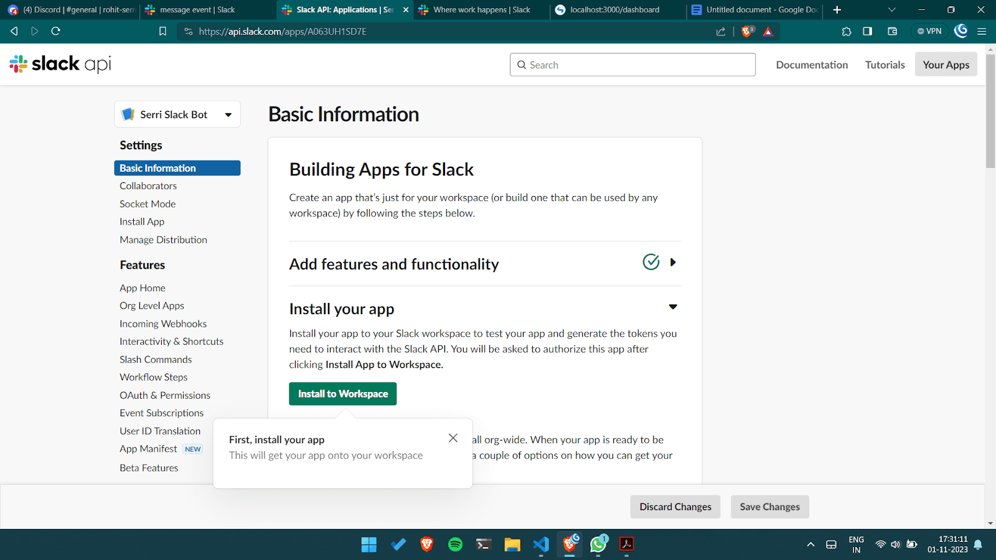
Task: Go back with the browser back arrow
Action: (14, 31)
